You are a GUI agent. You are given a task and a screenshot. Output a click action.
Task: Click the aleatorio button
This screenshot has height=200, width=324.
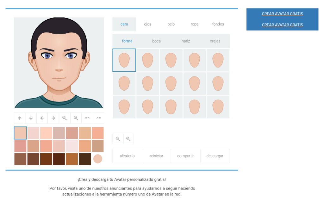(127, 156)
